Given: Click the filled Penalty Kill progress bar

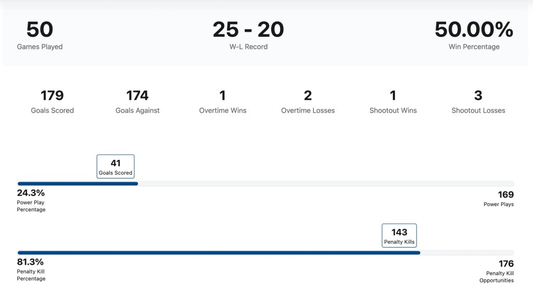Looking at the screenshot, I should (219, 253).
